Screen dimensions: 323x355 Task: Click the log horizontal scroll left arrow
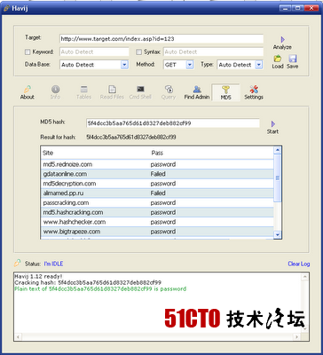point(18,336)
